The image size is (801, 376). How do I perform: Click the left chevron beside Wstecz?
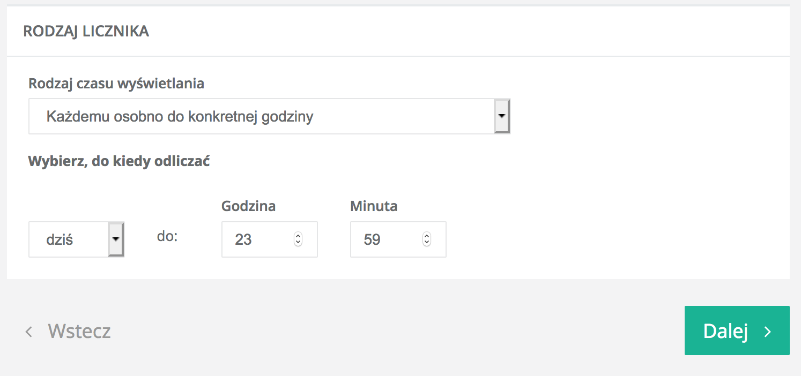(x=29, y=332)
